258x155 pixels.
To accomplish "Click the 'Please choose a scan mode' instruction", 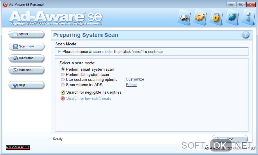I will (112, 52).
